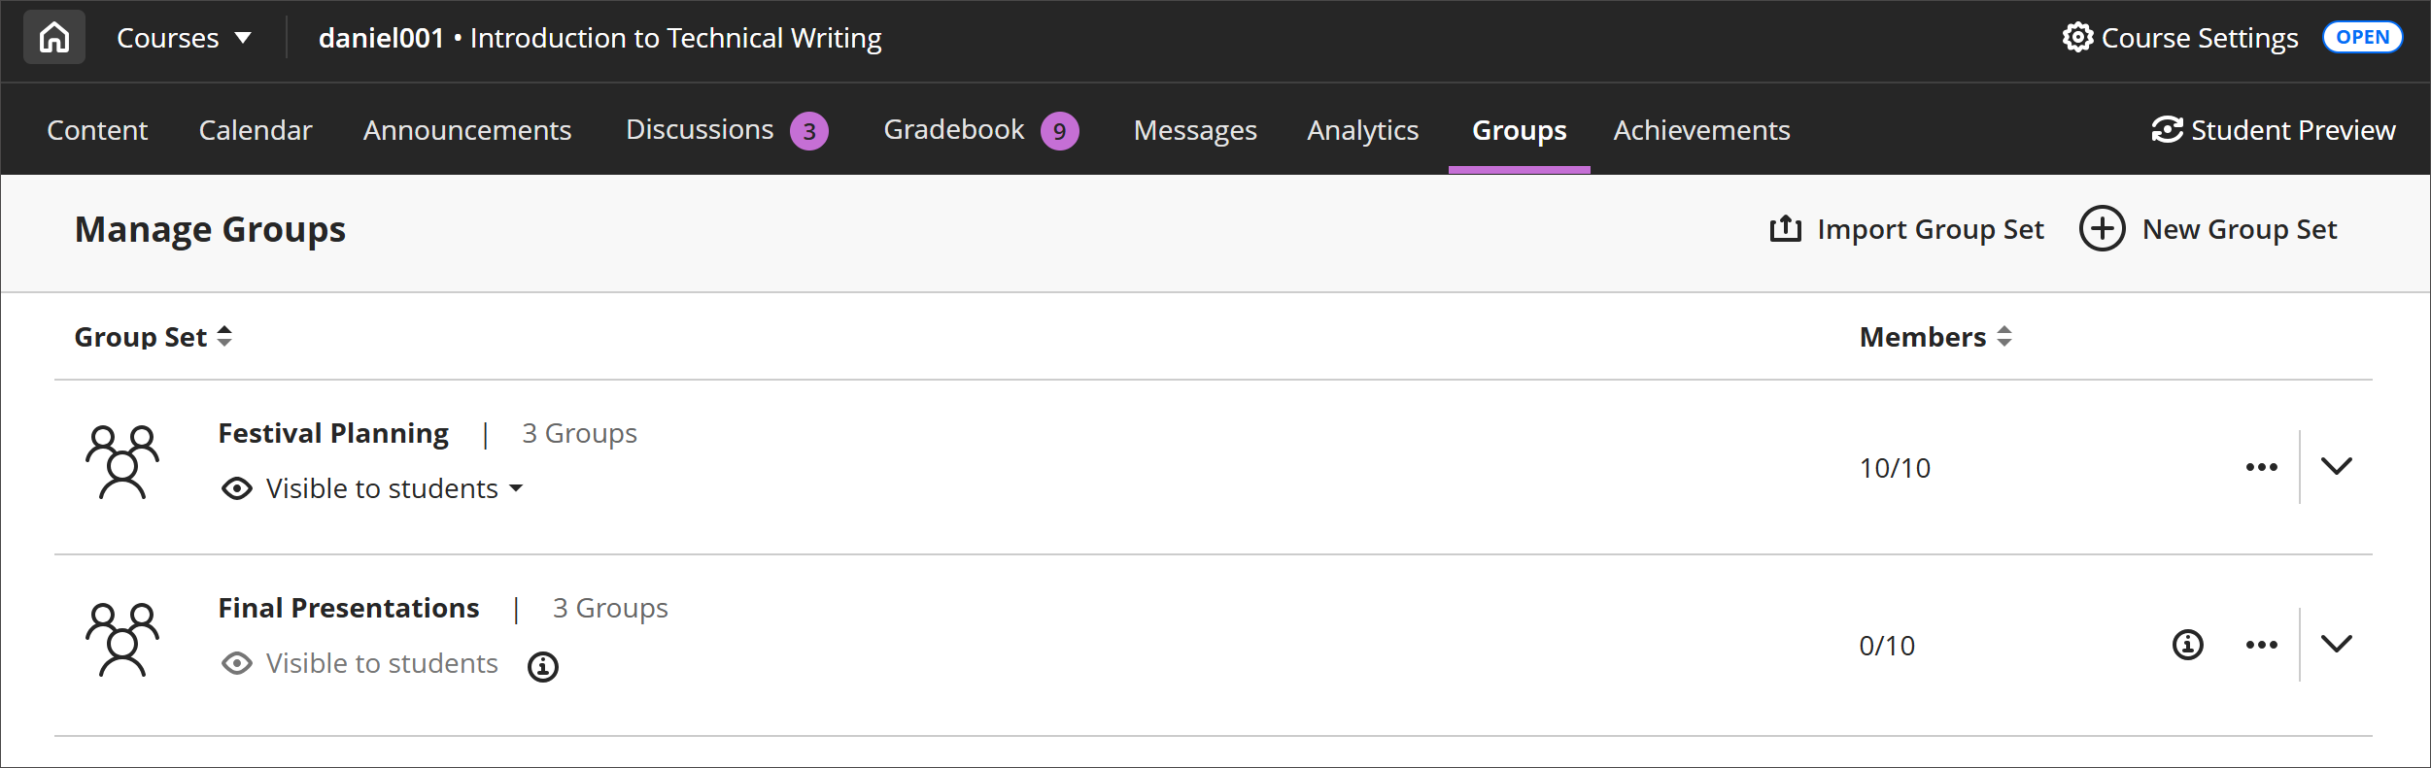Open the Final Presentations group set
2431x768 pixels.
[x=349, y=608]
